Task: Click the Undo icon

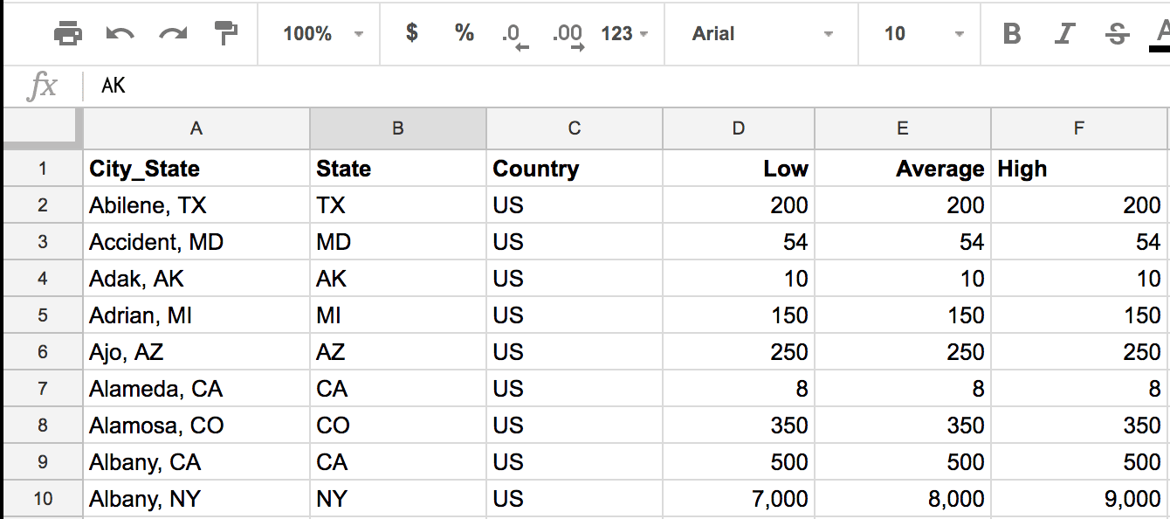Action: pos(120,34)
